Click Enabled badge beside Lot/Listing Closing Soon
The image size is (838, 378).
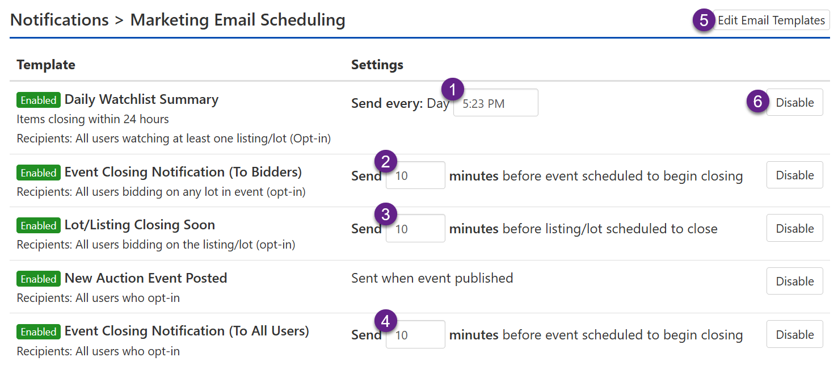coord(39,226)
